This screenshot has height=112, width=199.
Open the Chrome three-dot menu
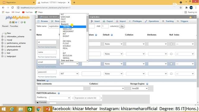click(x=196, y=7)
